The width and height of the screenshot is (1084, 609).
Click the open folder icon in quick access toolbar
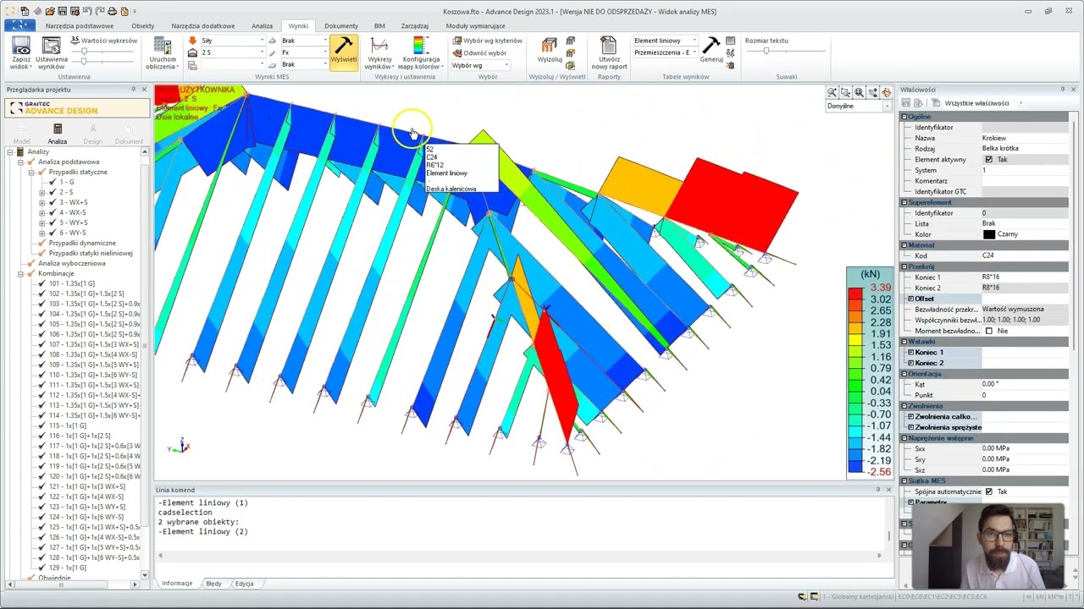point(51,12)
